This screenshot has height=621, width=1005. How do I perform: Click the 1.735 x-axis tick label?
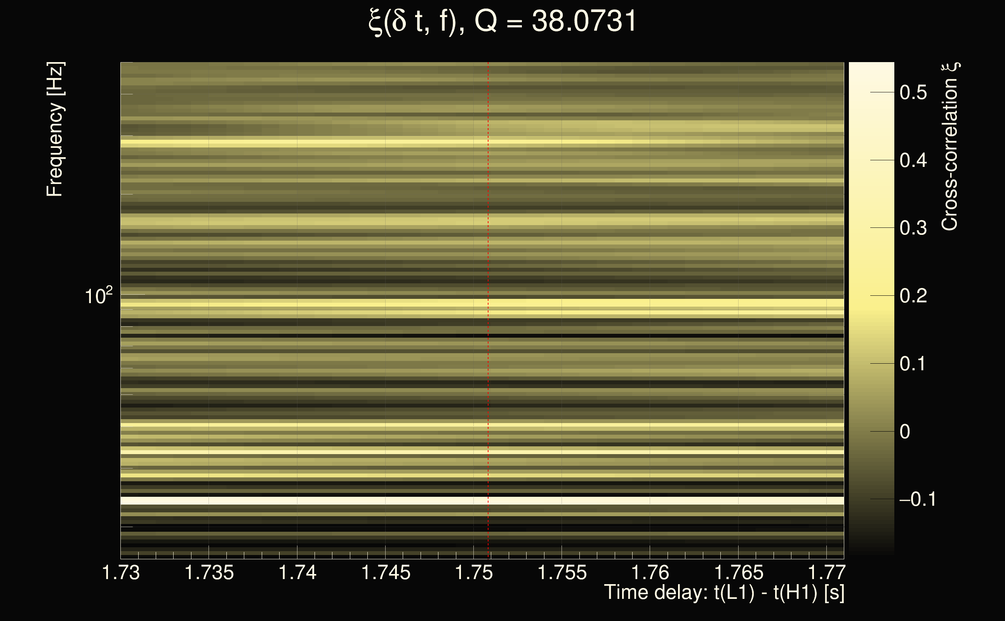coord(209,572)
